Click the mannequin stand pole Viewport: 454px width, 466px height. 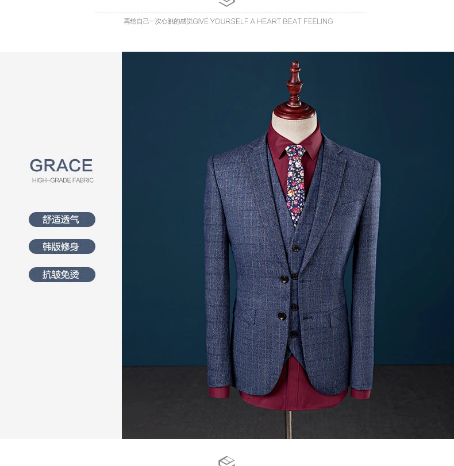click(288, 425)
